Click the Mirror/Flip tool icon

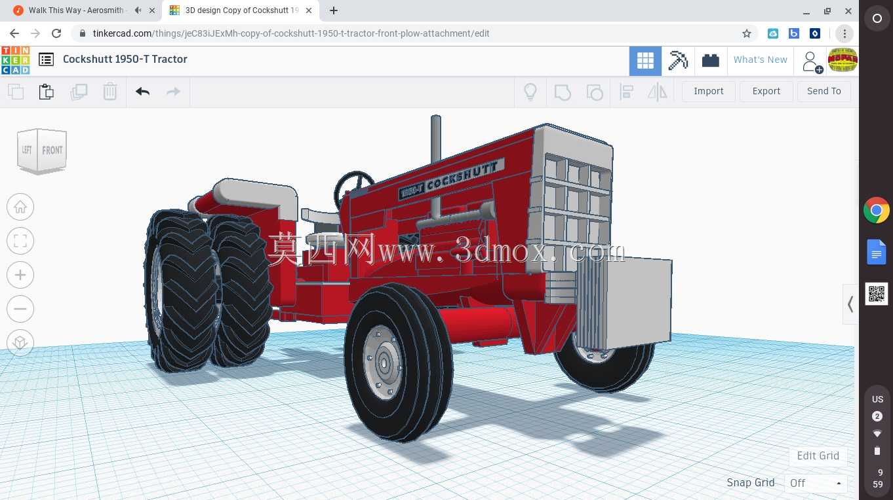pos(657,92)
